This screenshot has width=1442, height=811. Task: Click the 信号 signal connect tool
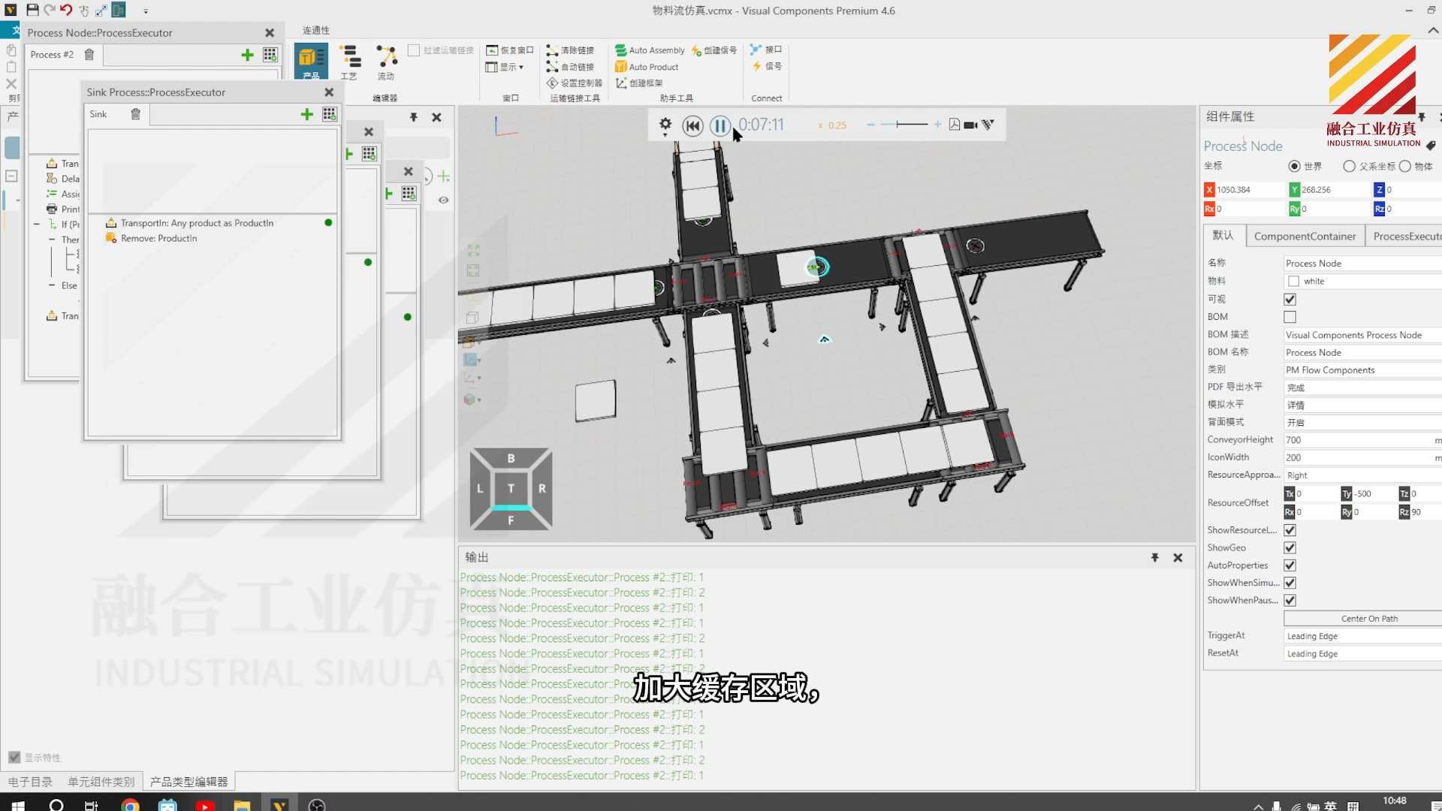coord(767,66)
